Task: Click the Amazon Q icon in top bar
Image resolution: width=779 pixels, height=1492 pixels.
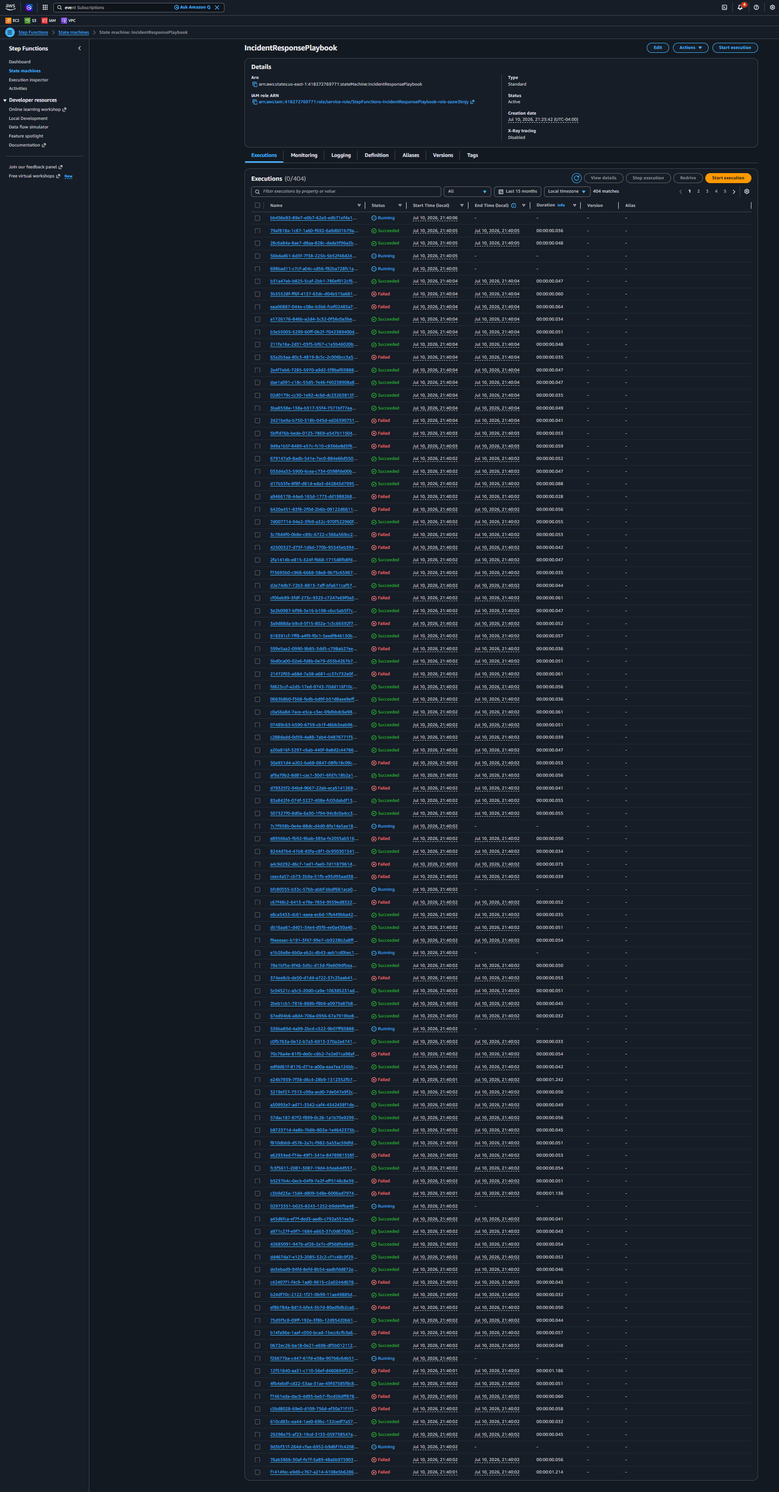Action: (29, 8)
